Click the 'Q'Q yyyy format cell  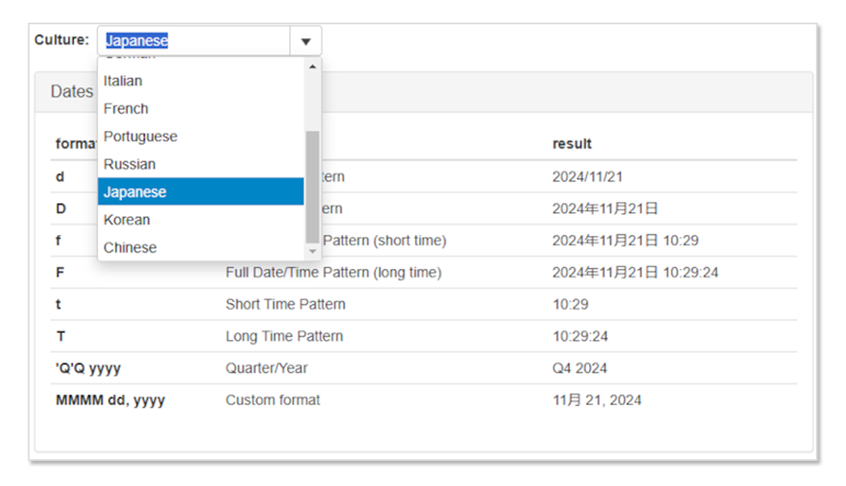[x=88, y=369]
